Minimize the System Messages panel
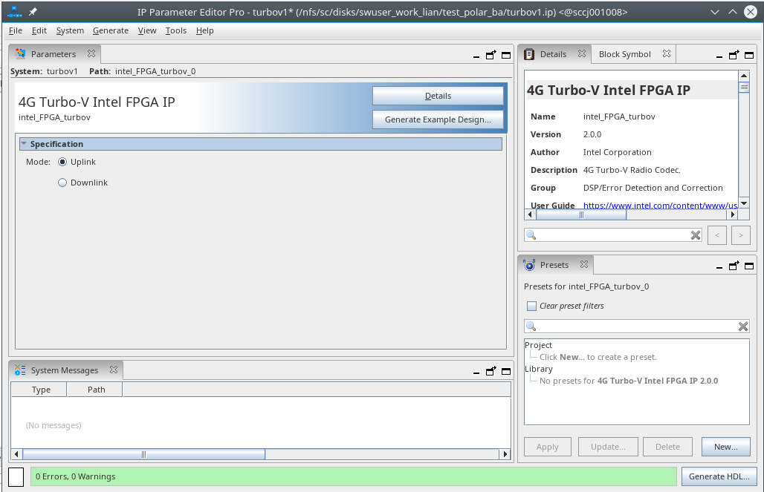Viewport: 764px width, 492px height. point(476,372)
